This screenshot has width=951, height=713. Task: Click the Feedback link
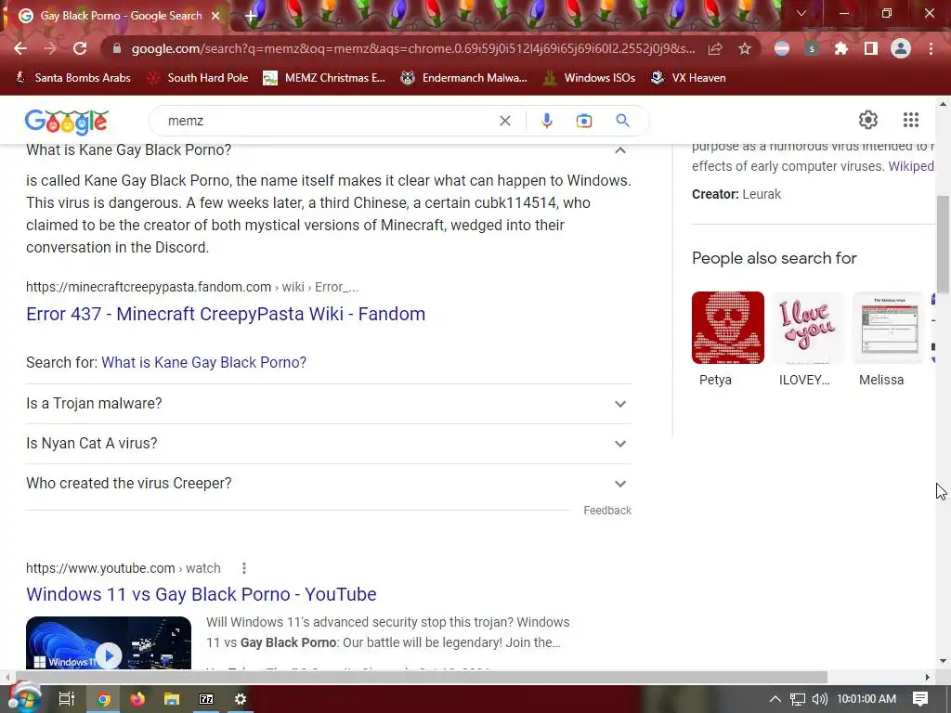(607, 511)
